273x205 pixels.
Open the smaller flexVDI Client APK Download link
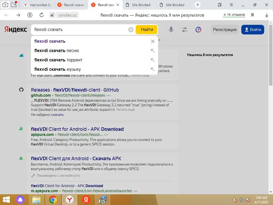tap(67, 186)
